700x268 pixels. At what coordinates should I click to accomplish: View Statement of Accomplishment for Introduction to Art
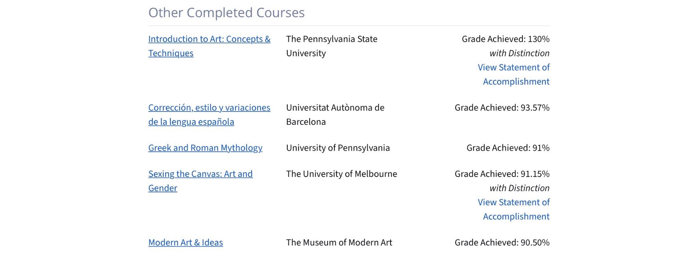click(x=513, y=68)
